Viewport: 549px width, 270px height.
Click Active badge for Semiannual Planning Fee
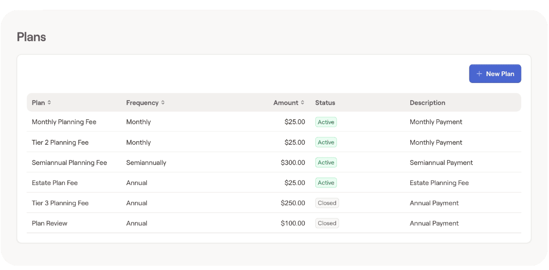click(326, 162)
